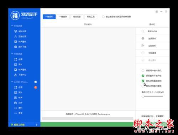This screenshot has height=135, width=178.
Task: Expand the toolbox chevron arrow at sidebar bottom
Action: (36, 125)
